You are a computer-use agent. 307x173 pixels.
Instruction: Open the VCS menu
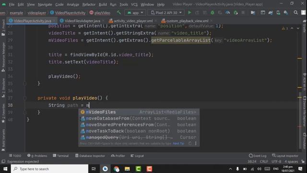tap(134, 4)
